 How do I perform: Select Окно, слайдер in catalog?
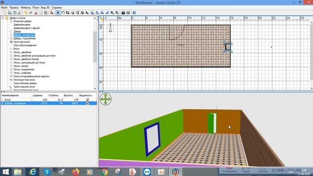tap(22, 73)
